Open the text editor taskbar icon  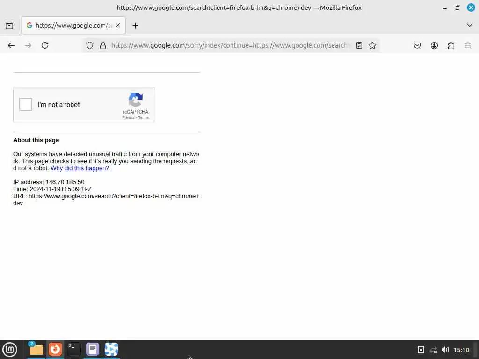[x=93, y=349]
